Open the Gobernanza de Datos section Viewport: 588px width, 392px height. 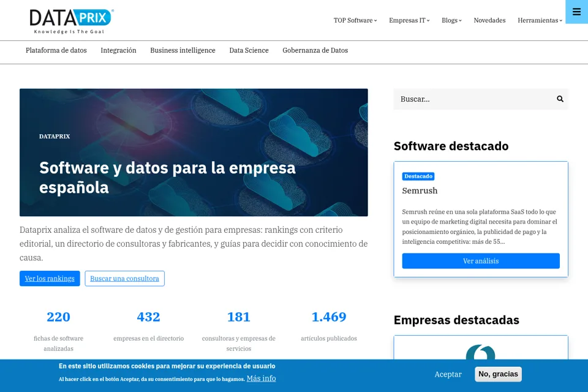tap(315, 50)
